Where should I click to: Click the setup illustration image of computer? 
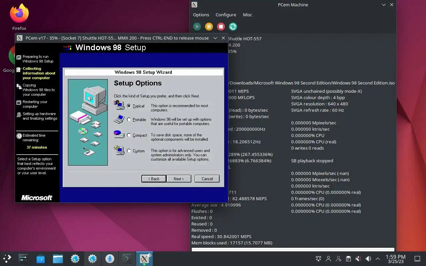tap(88, 122)
